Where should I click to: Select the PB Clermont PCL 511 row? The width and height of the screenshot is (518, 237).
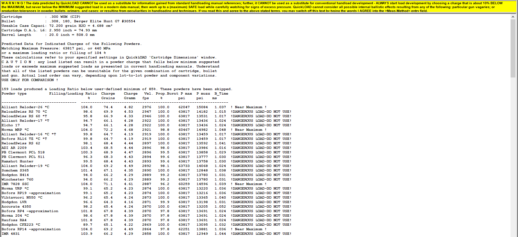146,157
